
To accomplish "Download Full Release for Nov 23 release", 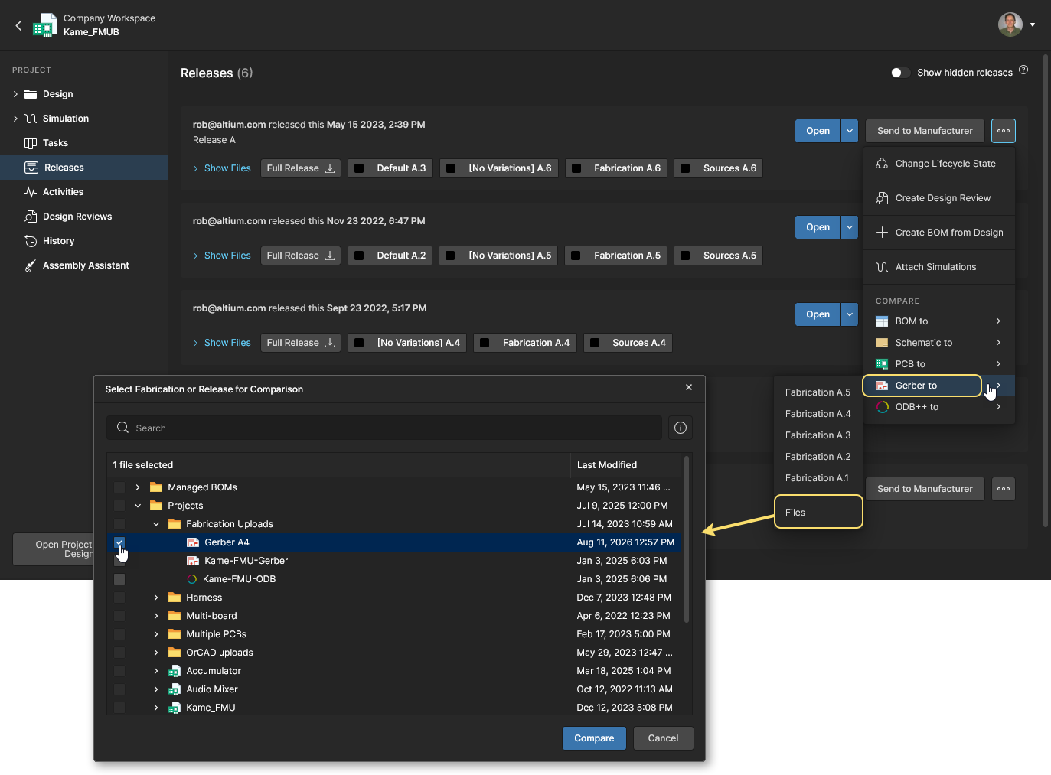I will pyautogui.click(x=301, y=256).
